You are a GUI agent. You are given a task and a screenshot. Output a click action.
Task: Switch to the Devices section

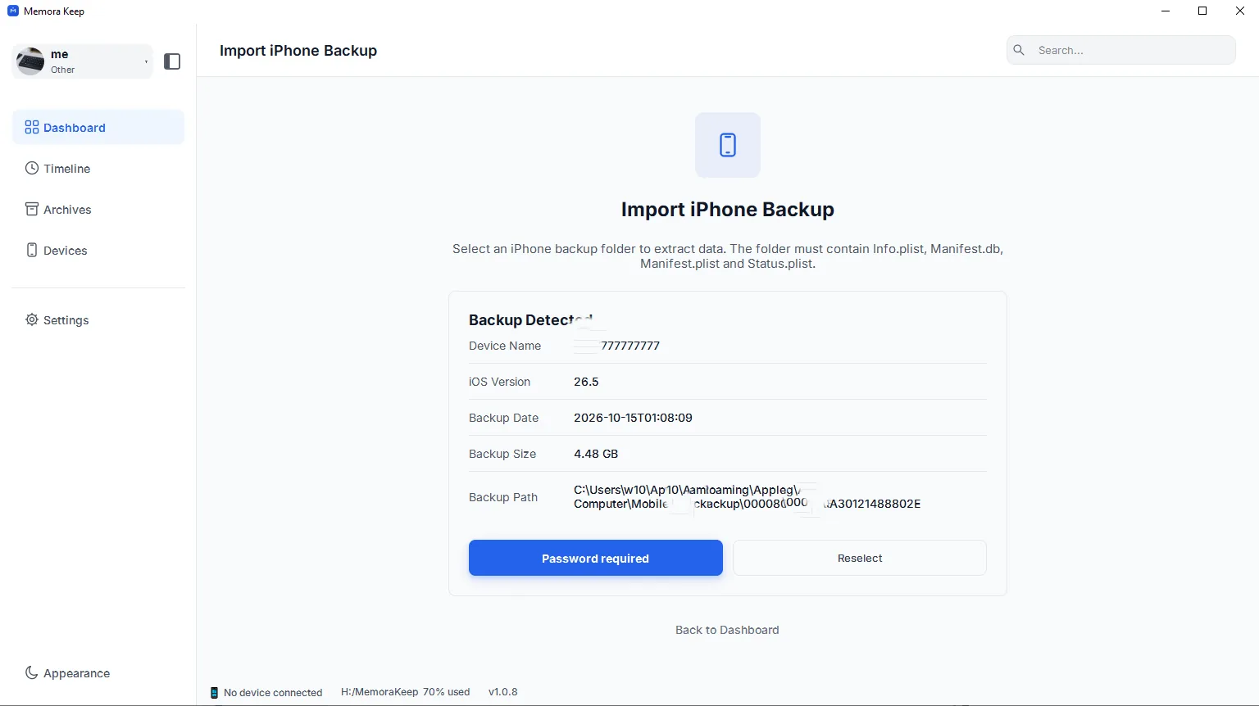[x=98, y=250]
